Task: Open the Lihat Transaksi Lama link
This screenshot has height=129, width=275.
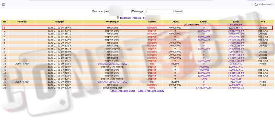Action: tap(123, 91)
